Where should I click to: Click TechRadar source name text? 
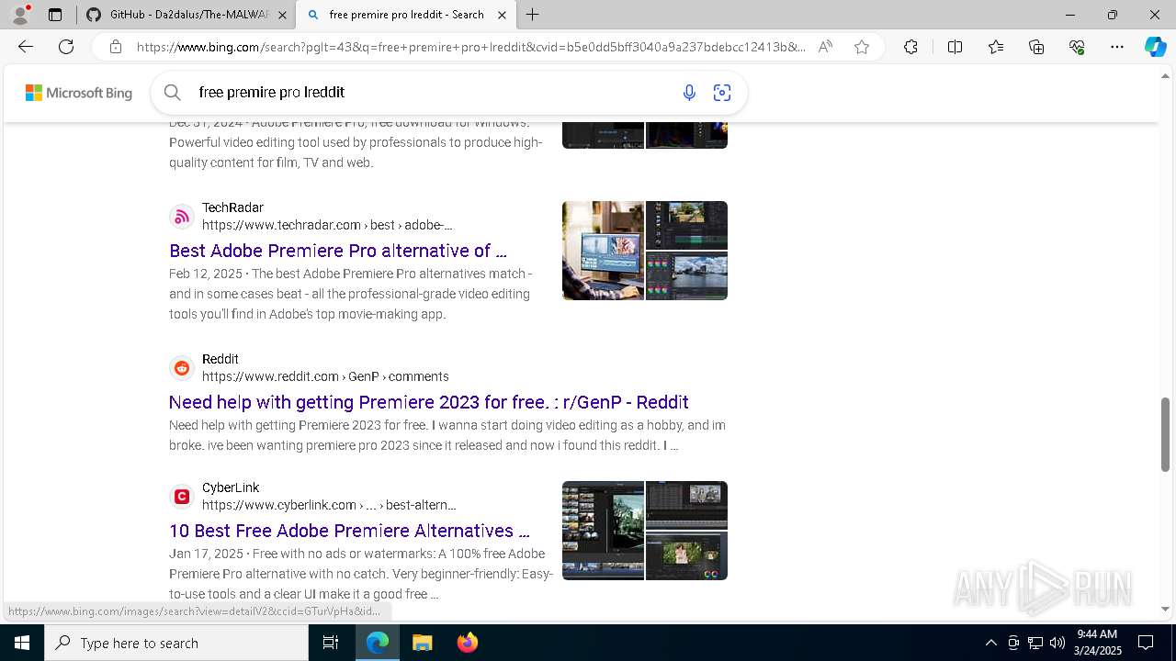(232, 207)
